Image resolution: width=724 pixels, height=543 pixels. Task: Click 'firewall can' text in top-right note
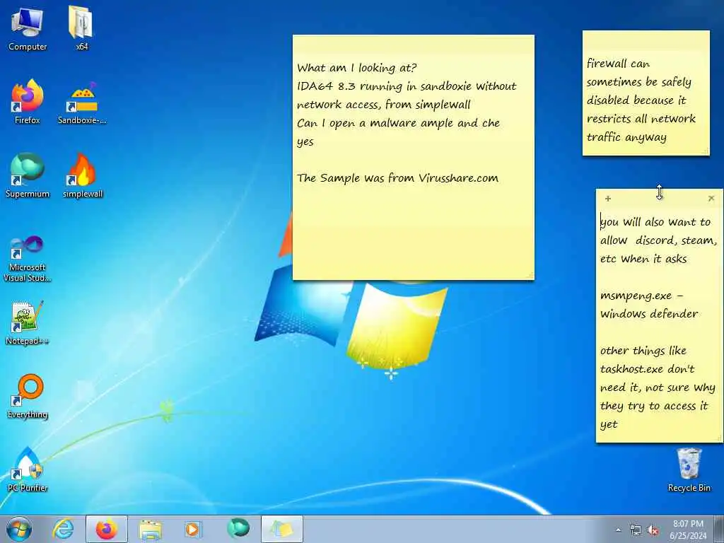click(x=618, y=63)
